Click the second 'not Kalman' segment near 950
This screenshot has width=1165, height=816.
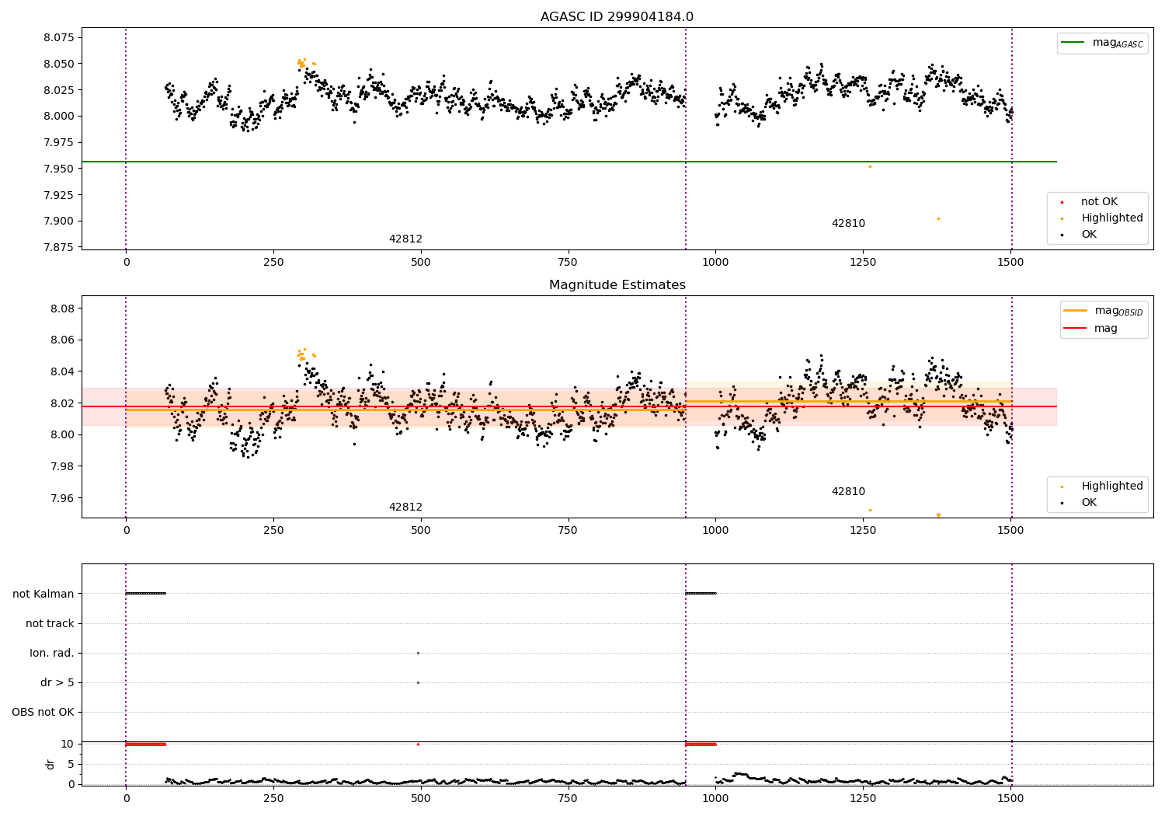701,594
